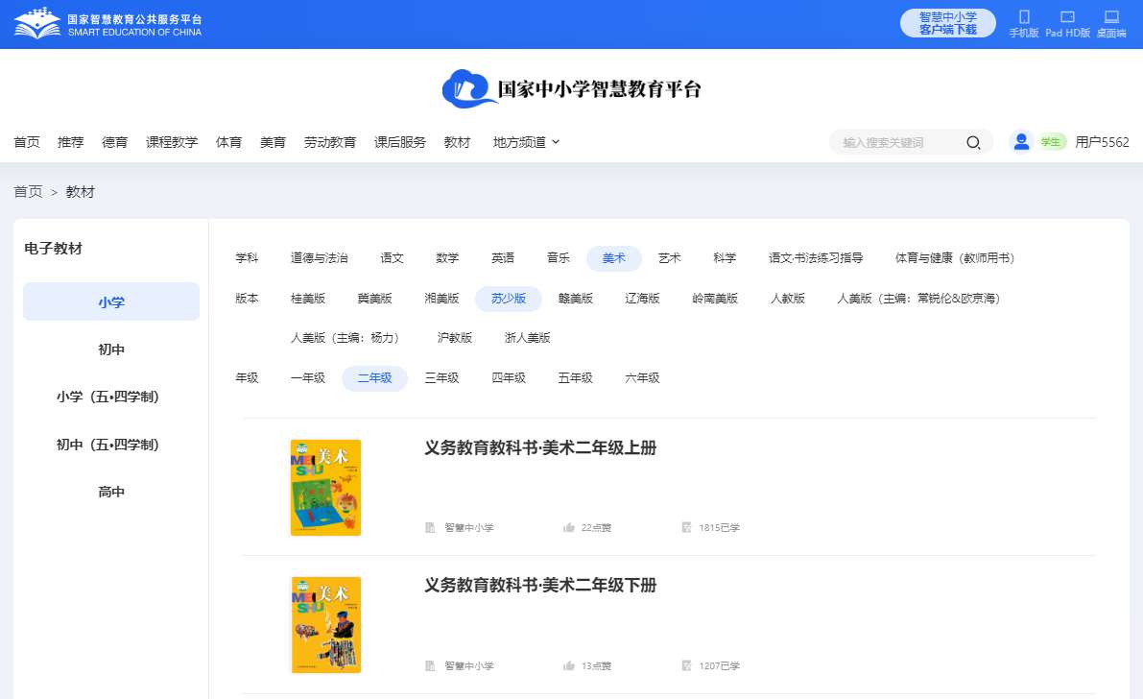Select 初中 in the sidebar

pos(111,349)
